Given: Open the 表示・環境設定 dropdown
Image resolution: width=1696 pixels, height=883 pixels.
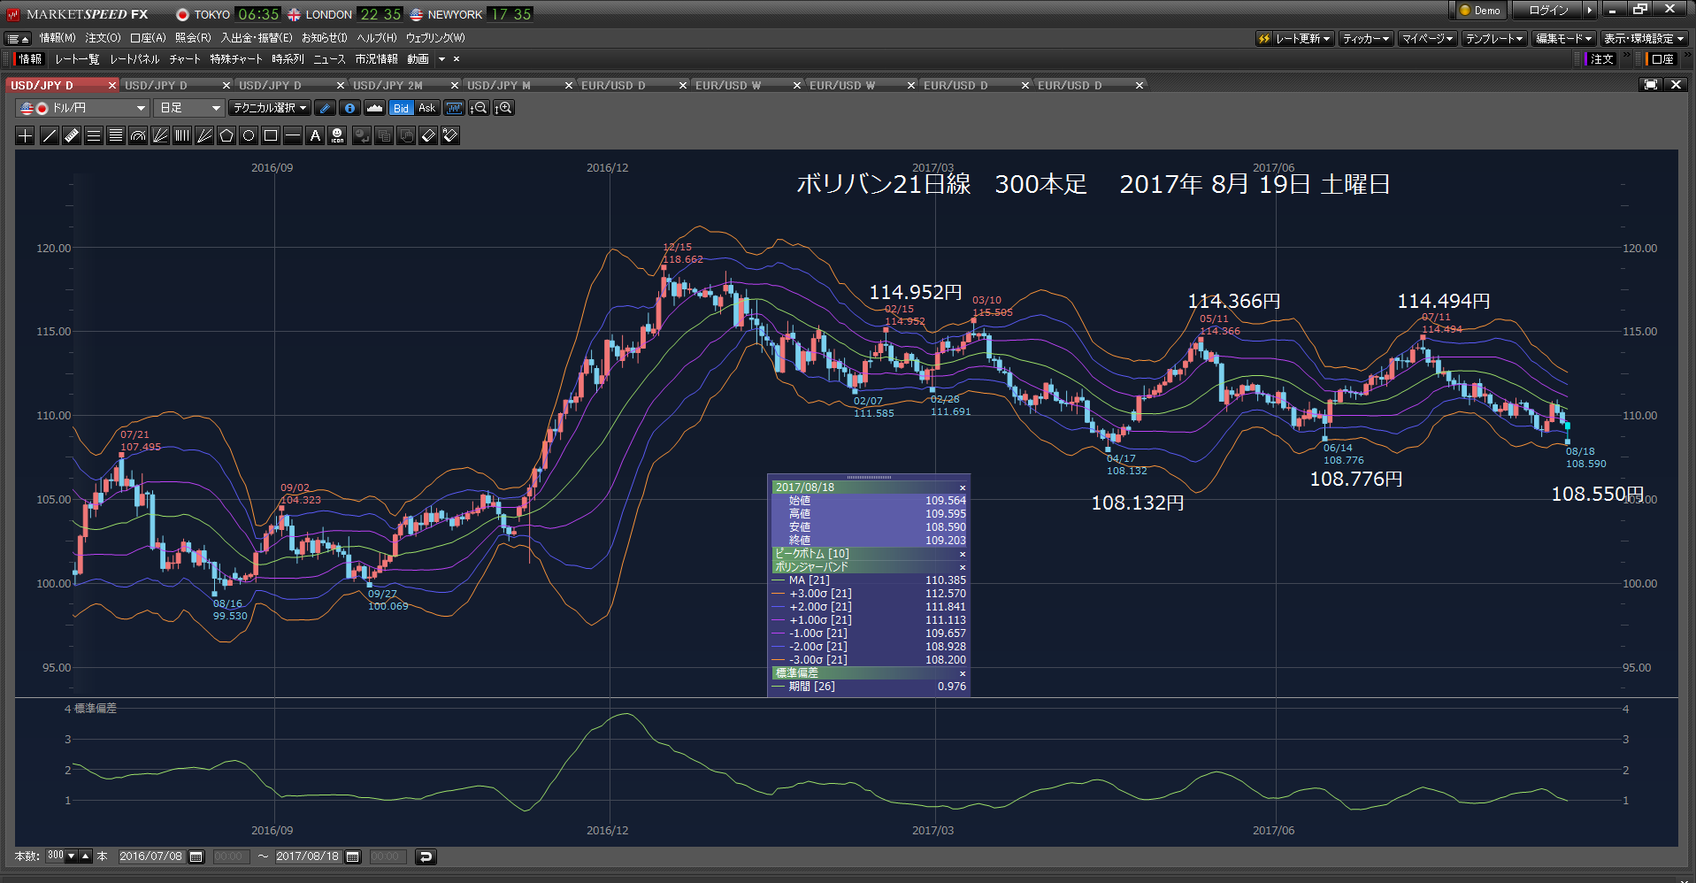Looking at the screenshot, I should click(1645, 39).
